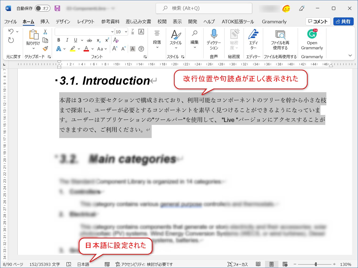Click the coming-soon features megaphone icon

pyautogui.click(x=302, y=8)
